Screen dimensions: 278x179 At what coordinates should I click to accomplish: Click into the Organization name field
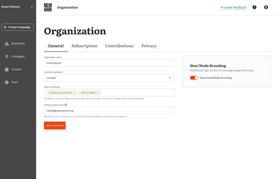pos(109,63)
